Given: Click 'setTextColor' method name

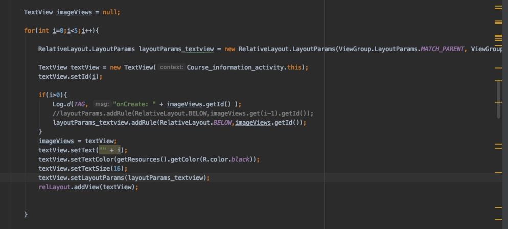Looking at the screenshot, I should tap(92, 159).
